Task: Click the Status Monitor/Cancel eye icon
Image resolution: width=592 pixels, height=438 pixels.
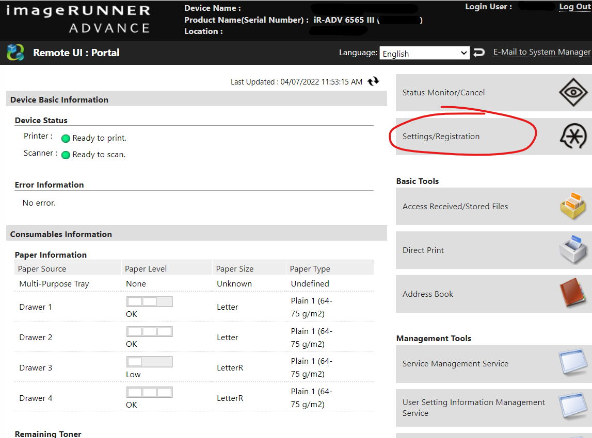Action: click(573, 93)
